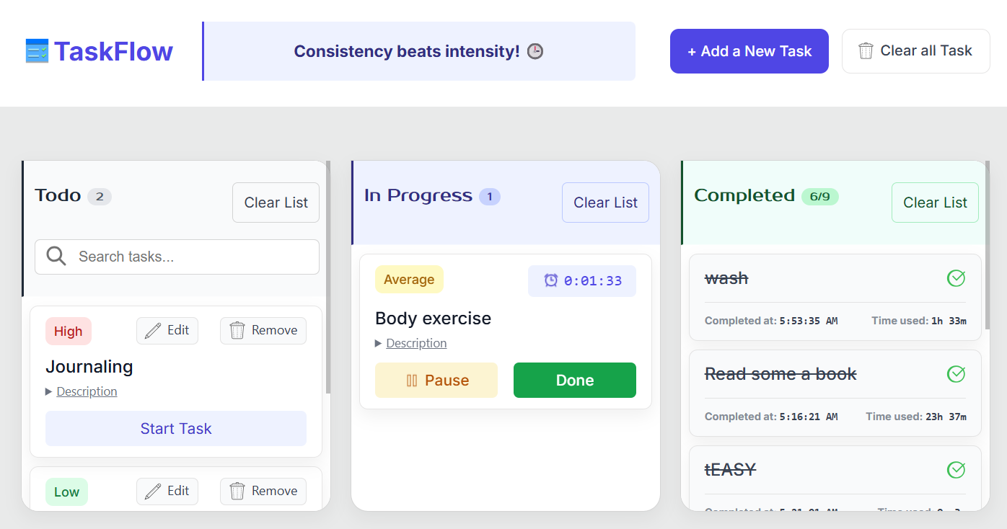Click the trash Remove icon on Journaling task
This screenshot has height=529, width=1007.
(x=238, y=330)
